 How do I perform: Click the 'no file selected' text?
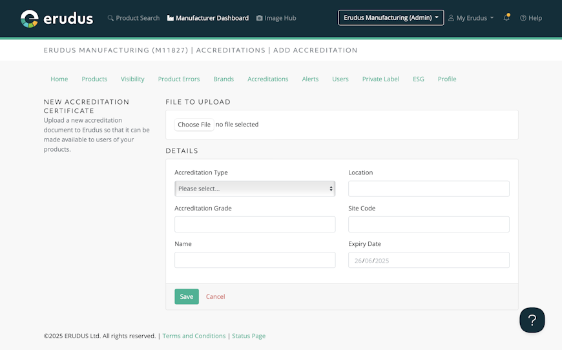coord(237,125)
